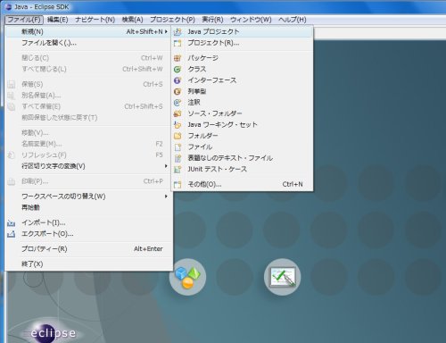Click the その他(O)... wizard icon

tap(178, 184)
